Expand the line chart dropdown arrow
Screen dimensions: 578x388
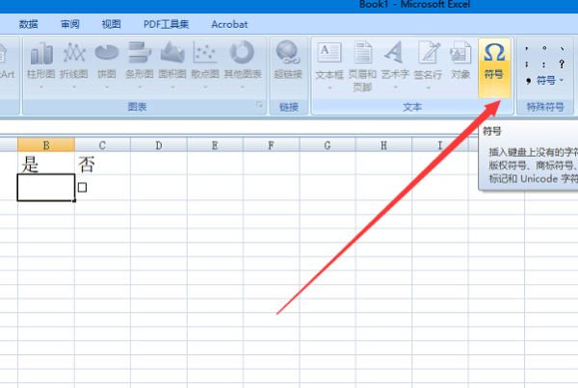pos(74,88)
